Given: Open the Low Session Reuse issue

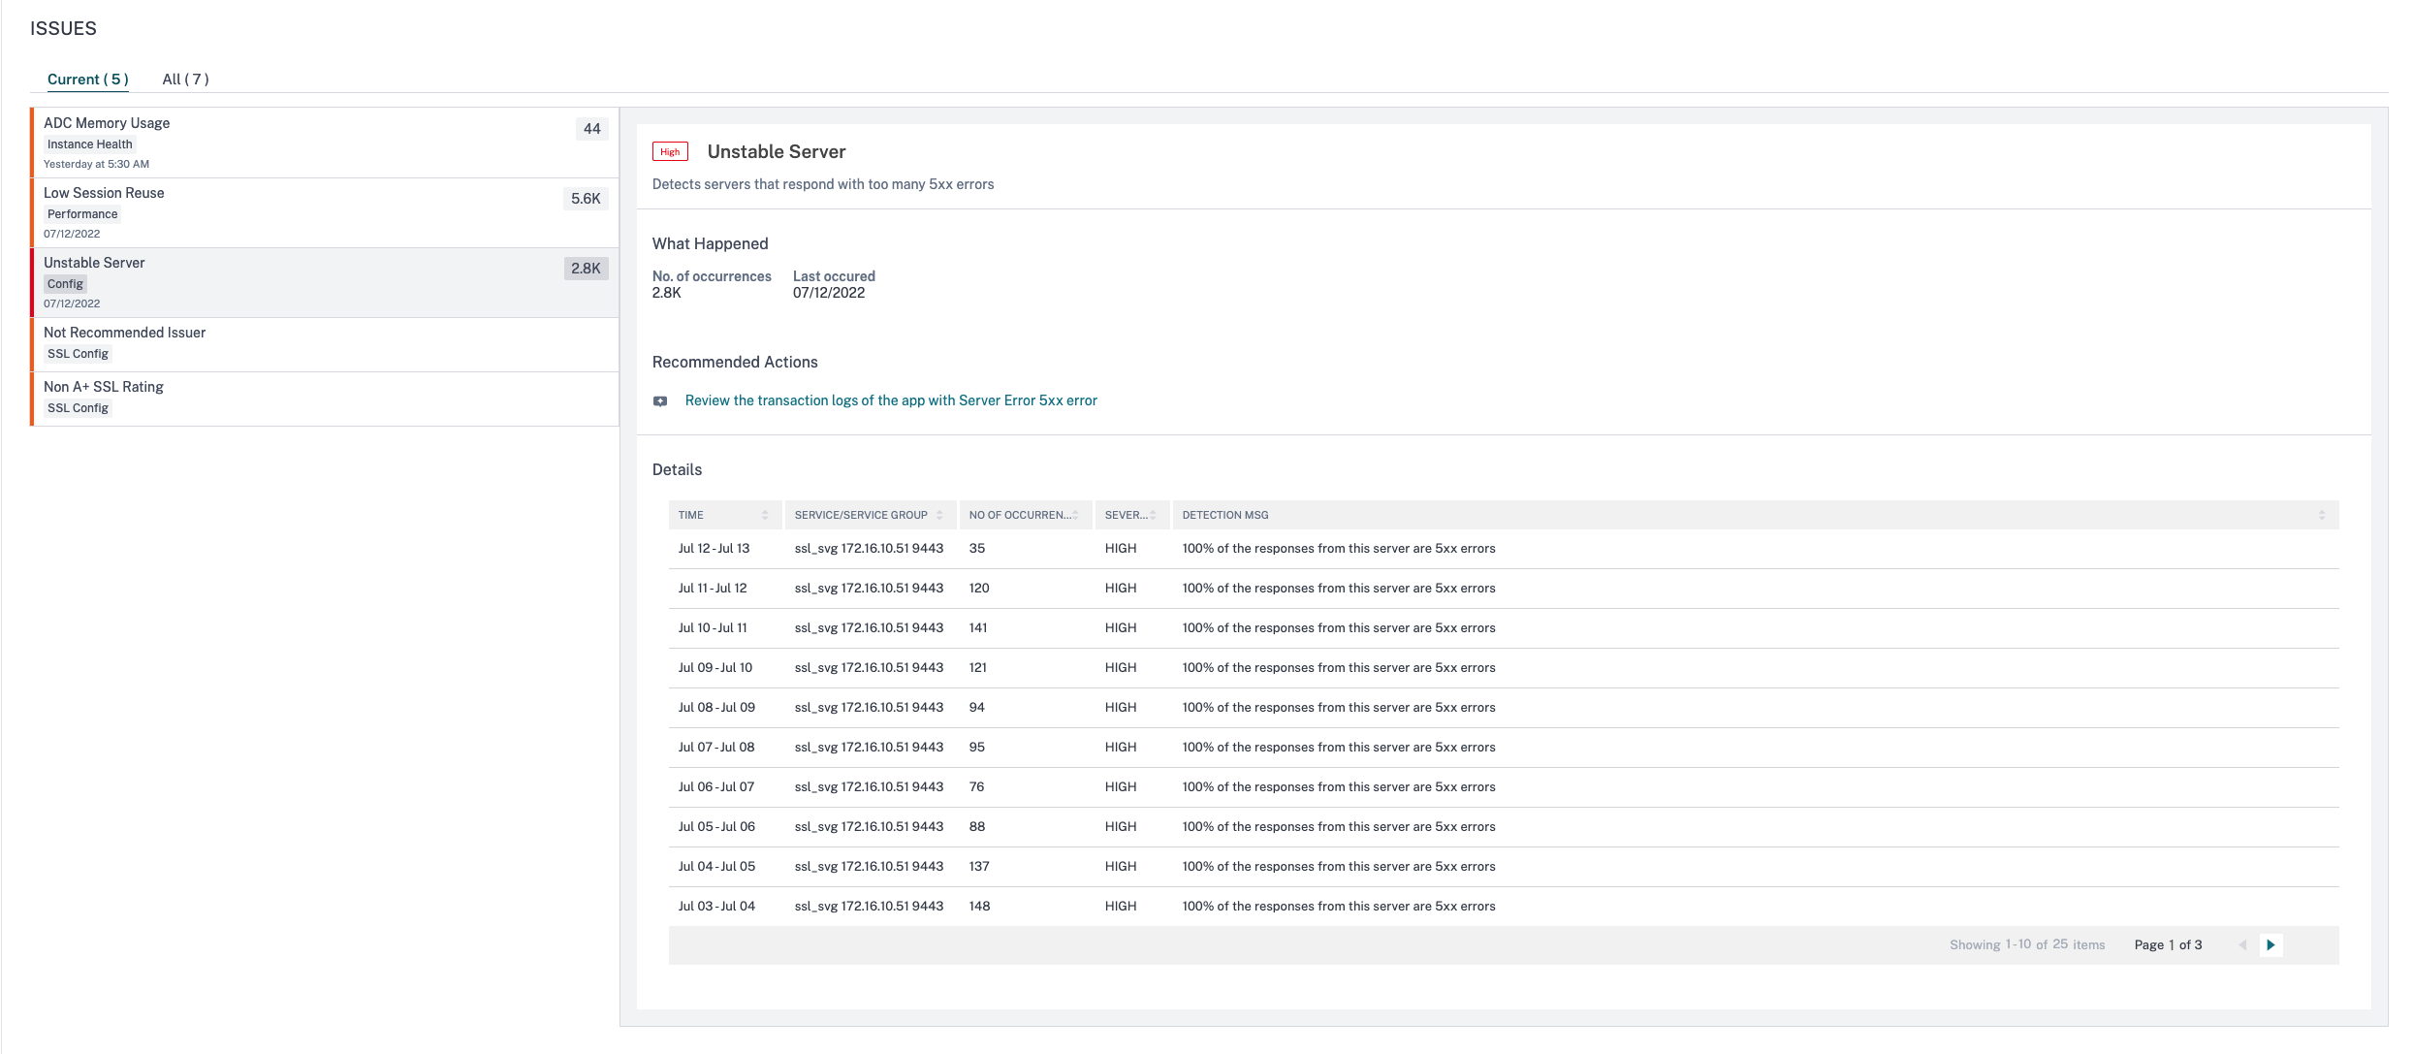Looking at the screenshot, I should tap(104, 193).
